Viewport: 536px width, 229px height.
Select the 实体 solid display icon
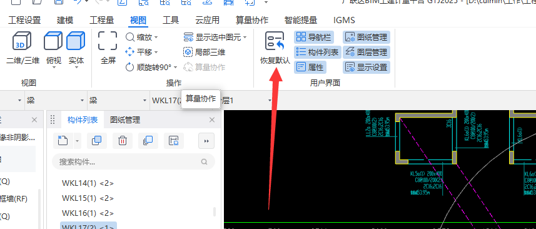76,41
